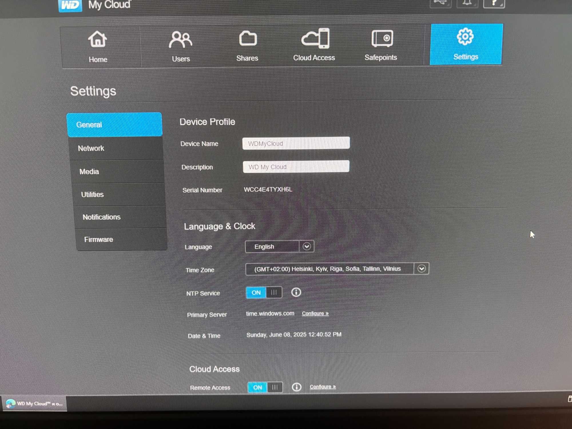The image size is (572, 429).
Task: Show NTP Service info icon
Action: click(x=296, y=292)
